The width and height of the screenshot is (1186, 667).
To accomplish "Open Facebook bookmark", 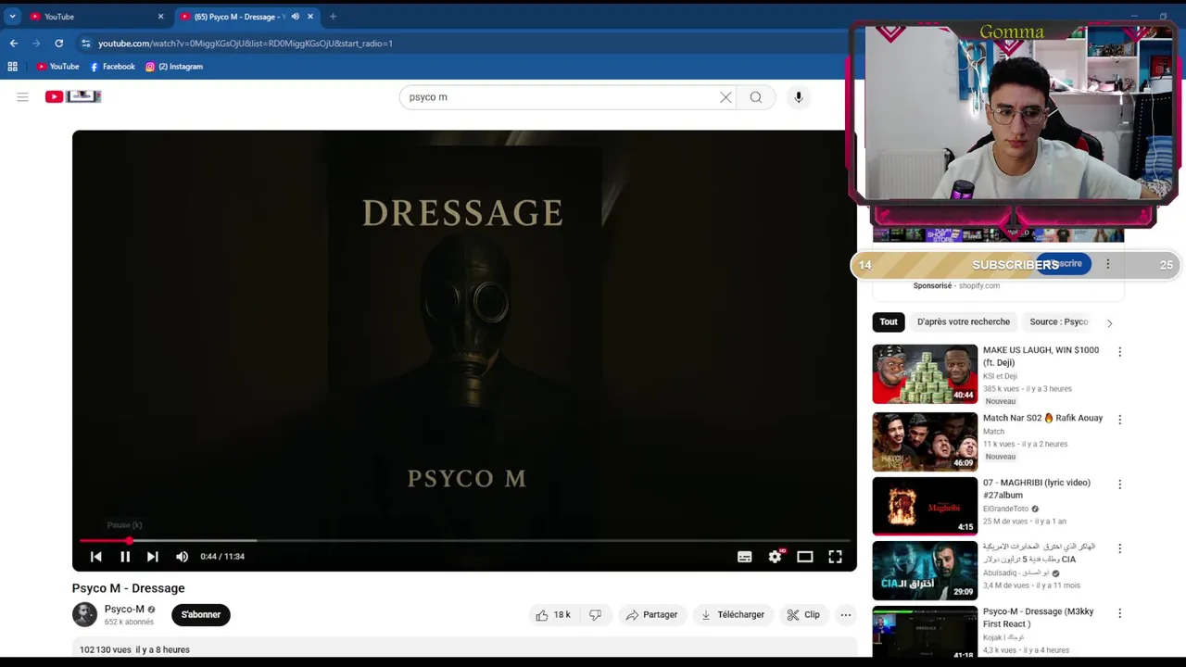I will coord(112,67).
